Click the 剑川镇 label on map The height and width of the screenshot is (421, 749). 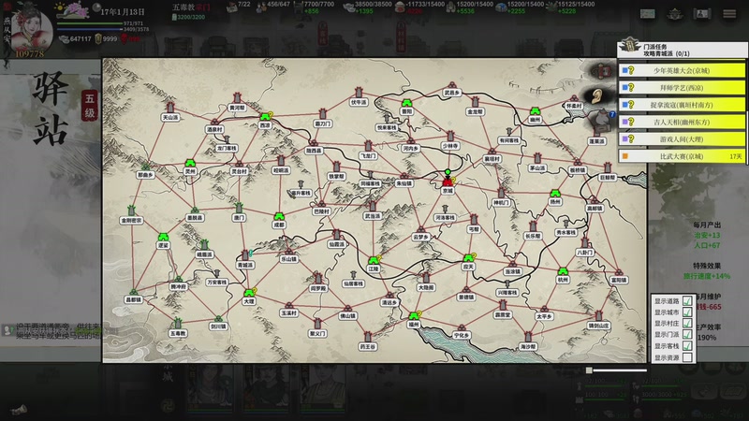[218, 327]
